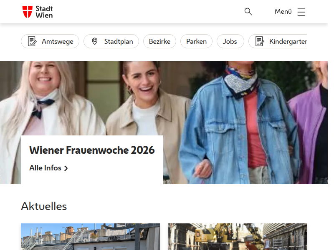Open the construction site news thumbnail

pyautogui.click(x=237, y=237)
